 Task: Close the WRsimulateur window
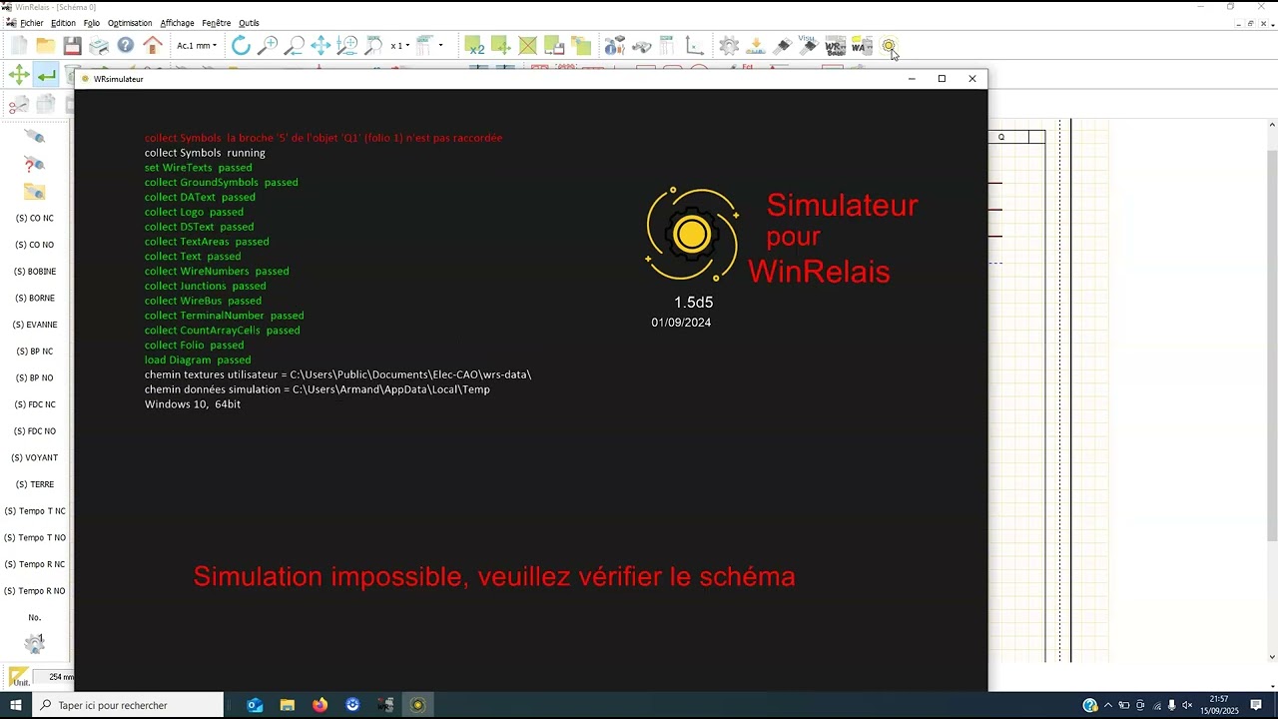(x=972, y=79)
